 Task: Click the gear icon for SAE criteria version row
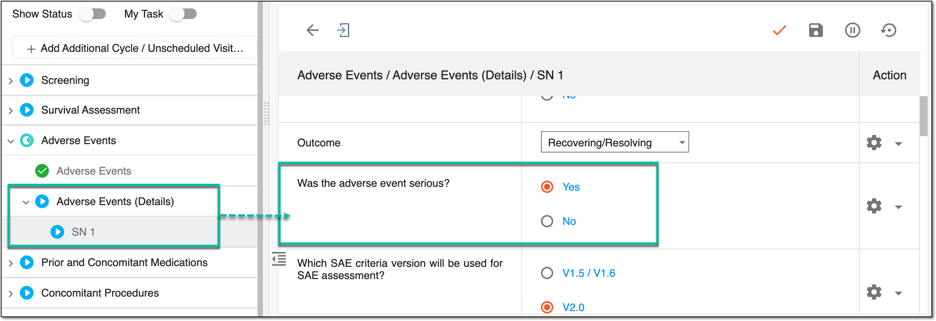pos(874,292)
